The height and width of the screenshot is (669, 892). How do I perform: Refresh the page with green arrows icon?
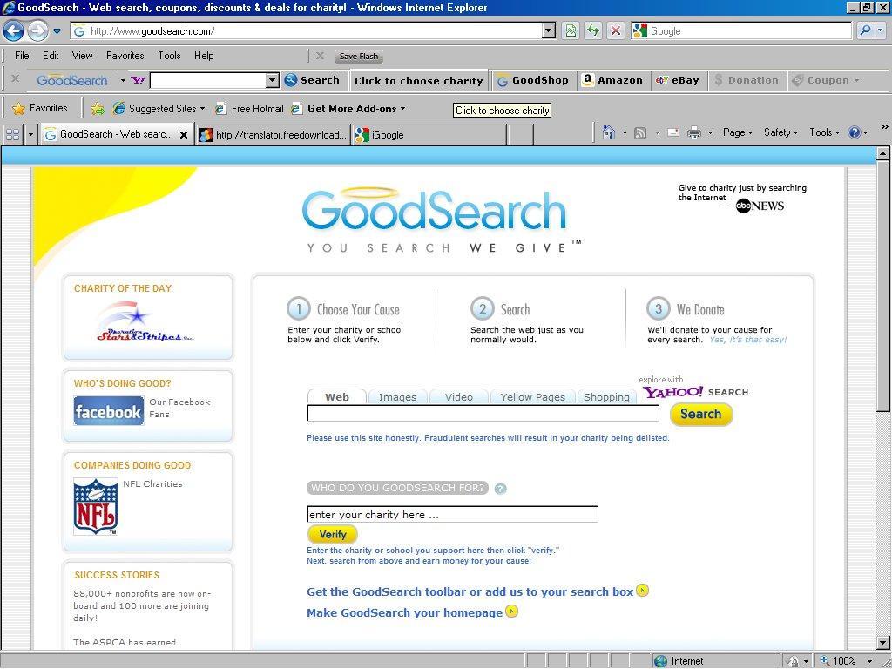592,31
